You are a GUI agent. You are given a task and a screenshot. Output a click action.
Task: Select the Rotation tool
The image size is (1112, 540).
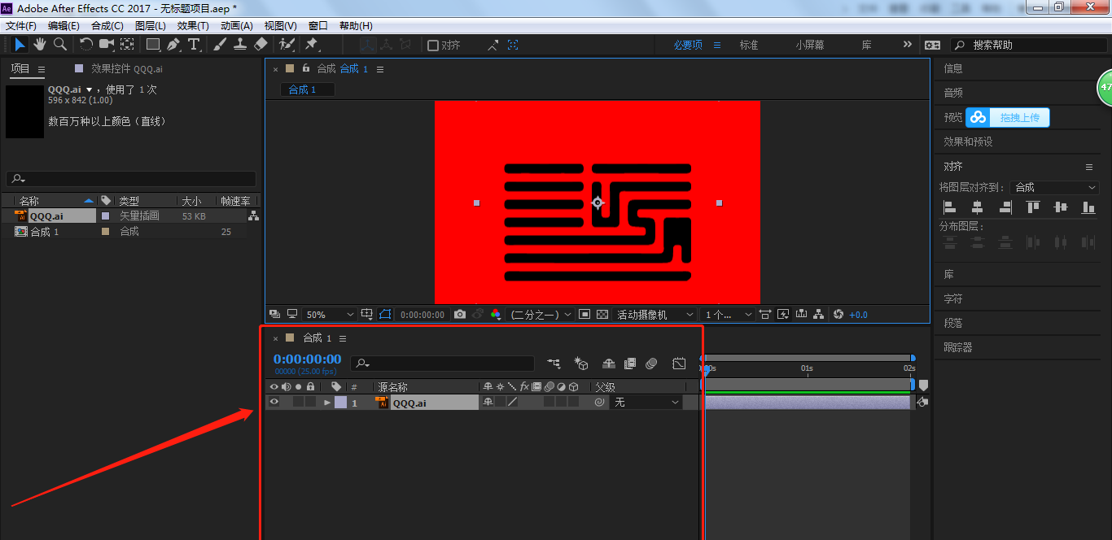click(86, 45)
